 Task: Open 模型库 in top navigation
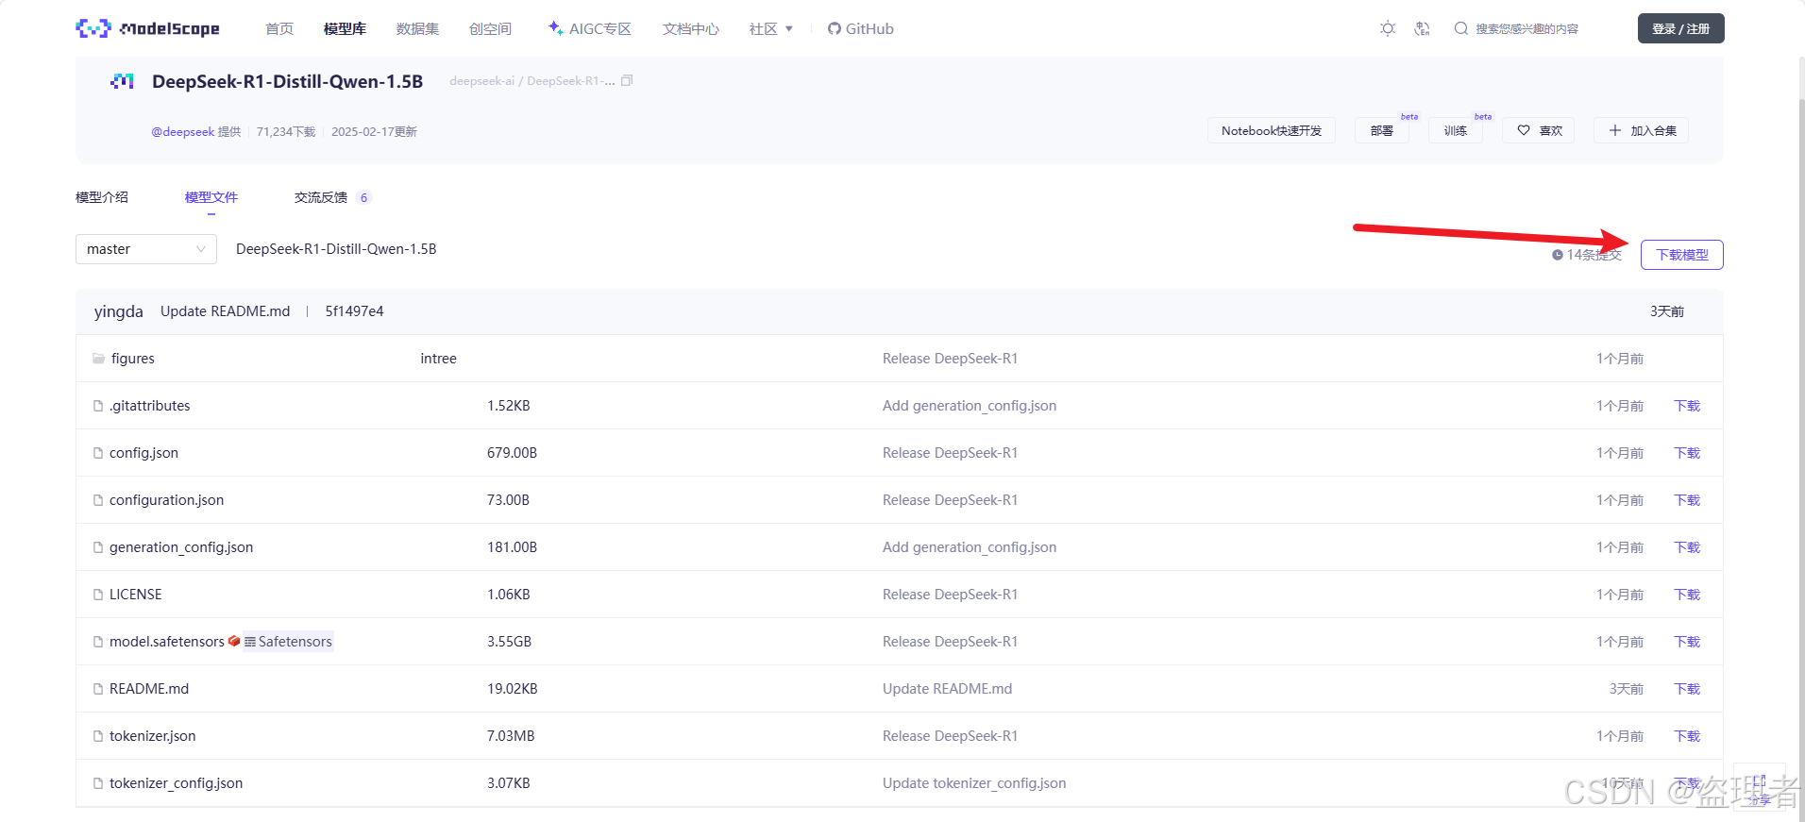(345, 29)
